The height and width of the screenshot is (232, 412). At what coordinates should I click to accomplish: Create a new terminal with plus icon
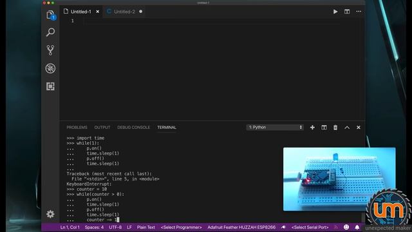tap(312, 128)
